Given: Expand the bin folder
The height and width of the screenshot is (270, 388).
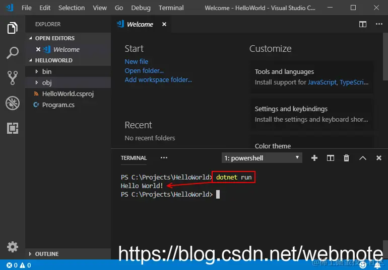Looking at the screenshot, I should click(x=68, y=71).
